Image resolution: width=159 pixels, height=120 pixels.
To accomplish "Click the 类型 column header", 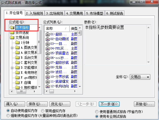I will click(x=74, y=29).
